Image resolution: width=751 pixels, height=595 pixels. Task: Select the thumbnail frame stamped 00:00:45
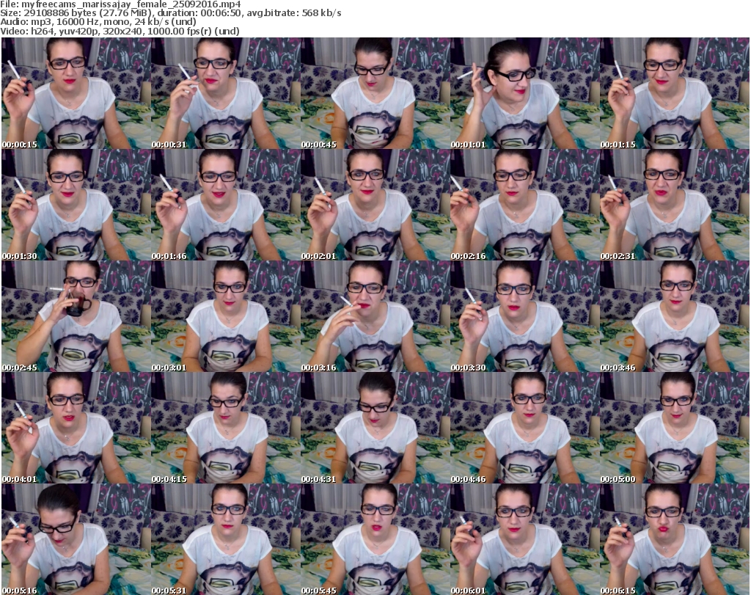pos(375,93)
